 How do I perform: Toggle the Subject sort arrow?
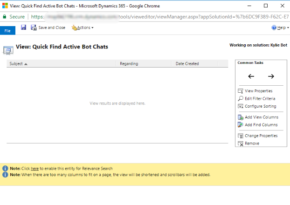click(26, 64)
